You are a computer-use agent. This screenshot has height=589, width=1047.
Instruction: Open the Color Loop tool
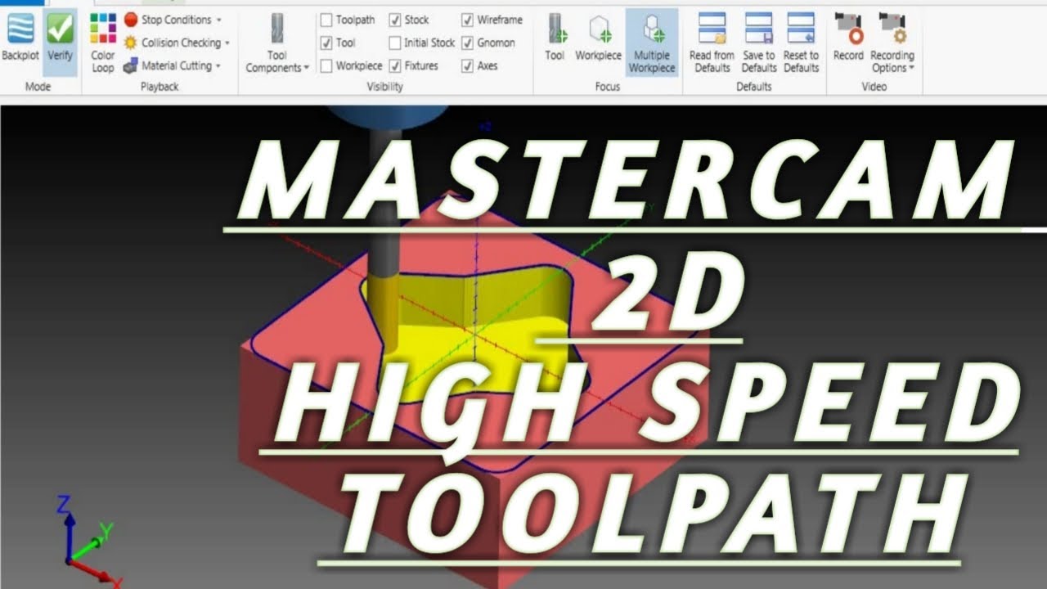coord(103,43)
